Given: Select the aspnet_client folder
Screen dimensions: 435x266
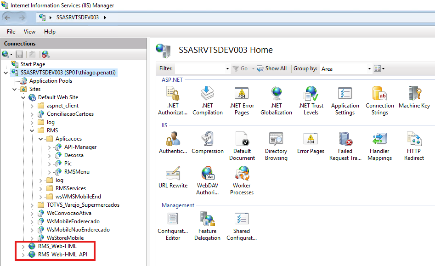Looking at the screenshot, I should click(x=62, y=106).
